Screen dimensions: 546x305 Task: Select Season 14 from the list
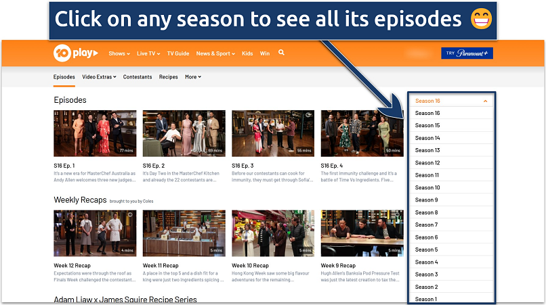451,138
